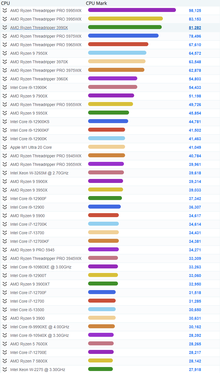Image resolution: width=220 pixels, height=373 pixels.
Task: Open the AMD Ryzen 9 7950X link
Action: (x=29, y=53)
